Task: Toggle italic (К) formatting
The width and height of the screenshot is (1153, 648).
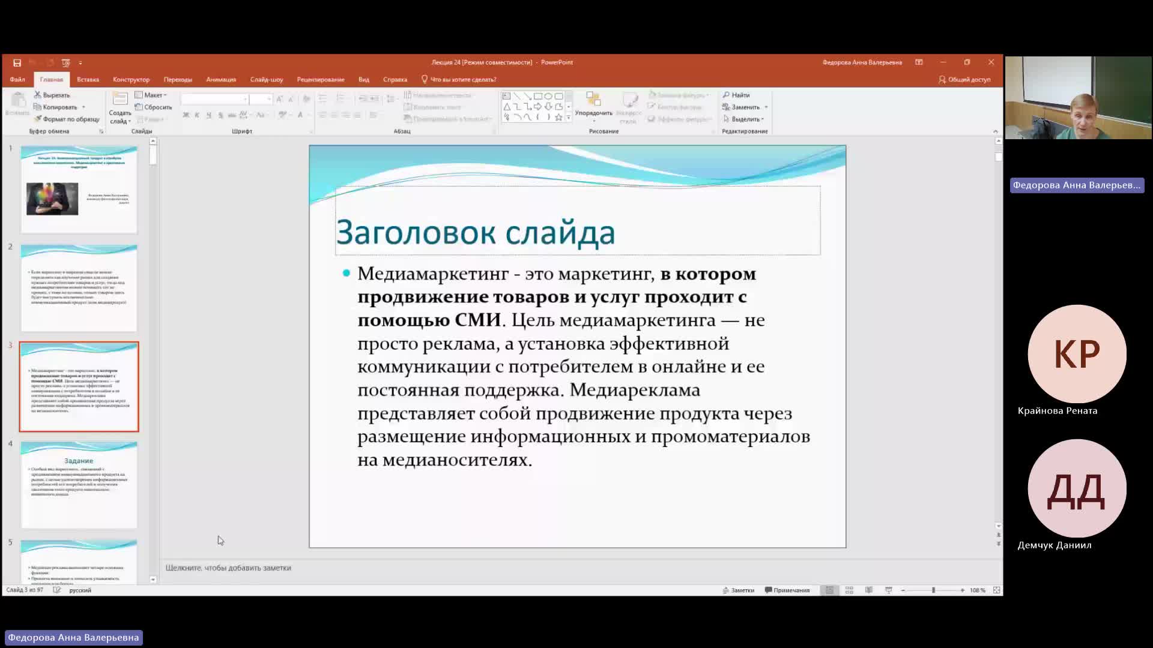Action: (197, 115)
